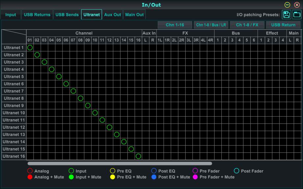
Task: Click the filled red Analog + Mute circle
Action: point(30,177)
